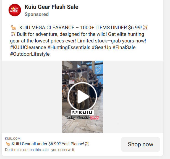The image size is (170, 159).
Task: Open the Kuiu Gear Flash Sale page name
Action: (x=51, y=7)
